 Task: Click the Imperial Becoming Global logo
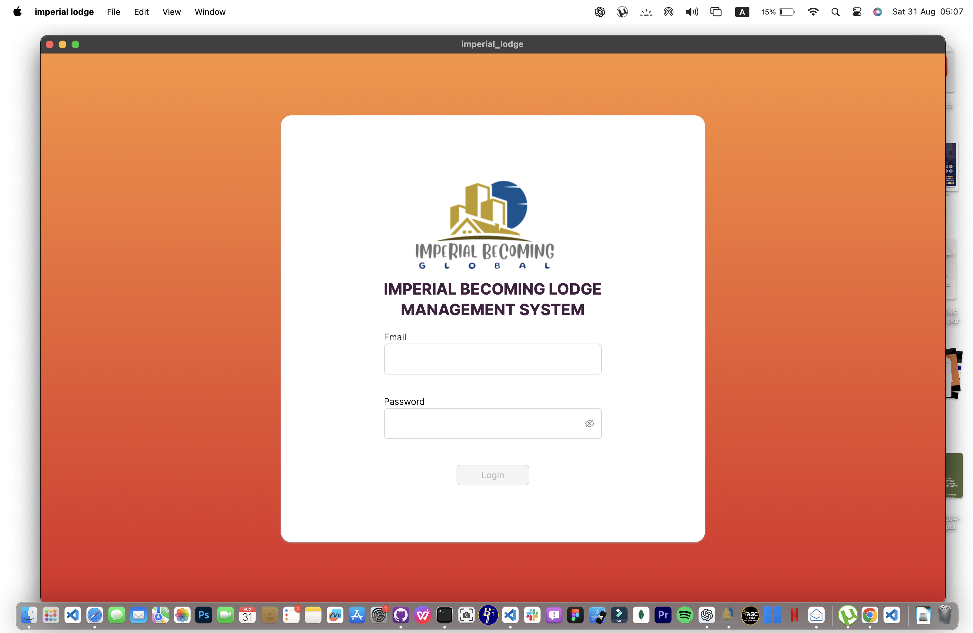485,225
